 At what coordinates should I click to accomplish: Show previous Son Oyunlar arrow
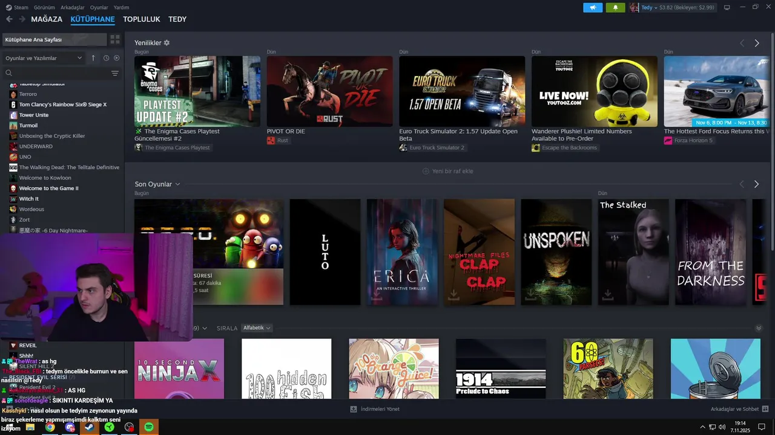pos(742,184)
